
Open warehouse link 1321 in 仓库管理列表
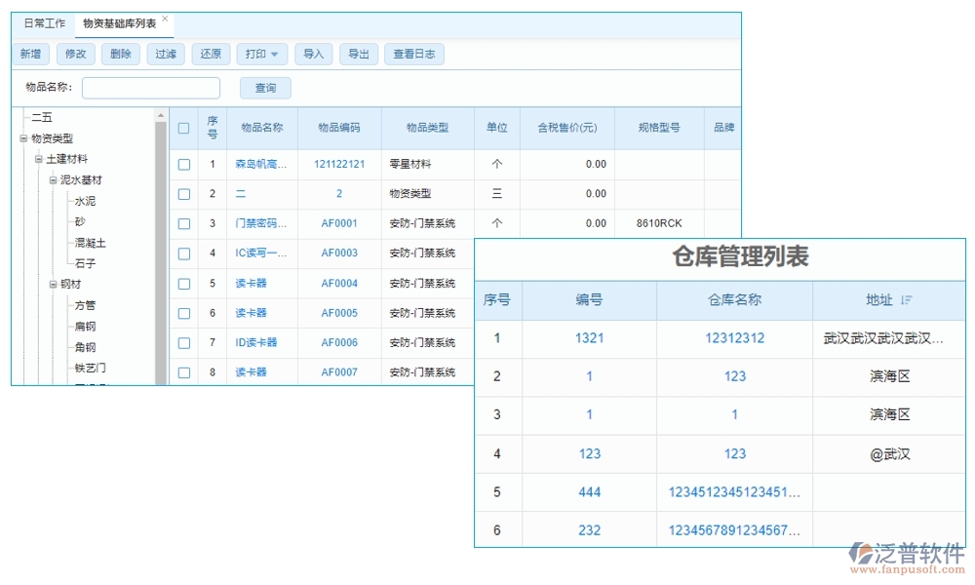point(588,338)
